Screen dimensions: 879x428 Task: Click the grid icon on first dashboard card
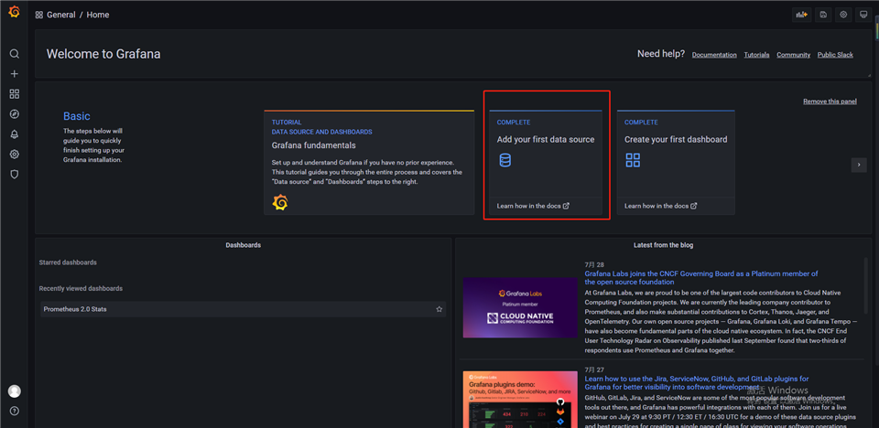tap(633, 160)
